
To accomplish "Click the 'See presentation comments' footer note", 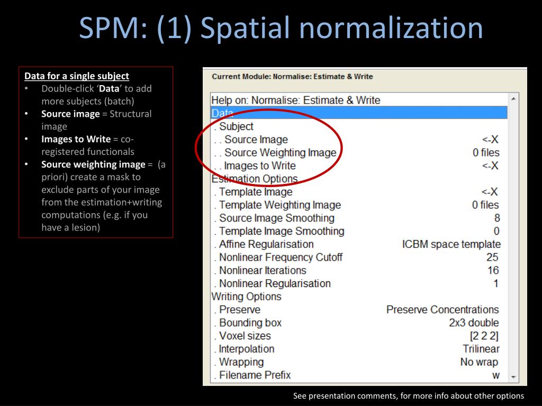I will coord(409,396).
